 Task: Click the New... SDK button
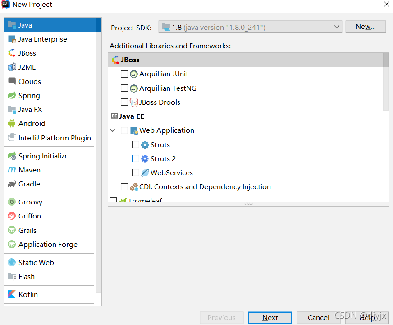[366, 27]
